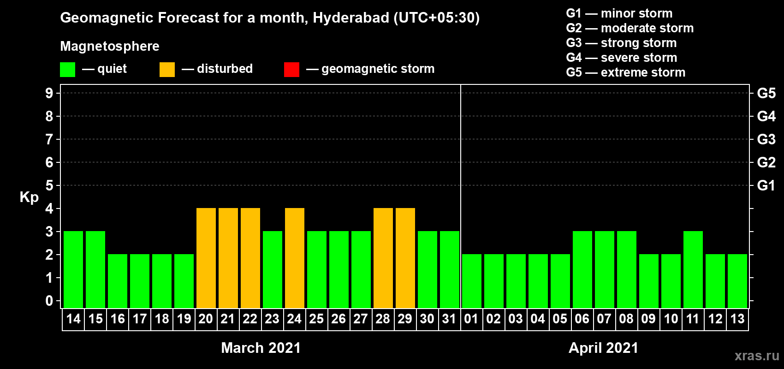Click 'G4 — severe storm' legend text
Screen dimensions: 784x369
[622, 58]
